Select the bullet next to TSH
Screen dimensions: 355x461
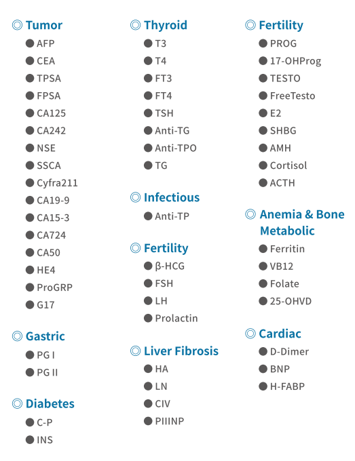tap(148, 113)
